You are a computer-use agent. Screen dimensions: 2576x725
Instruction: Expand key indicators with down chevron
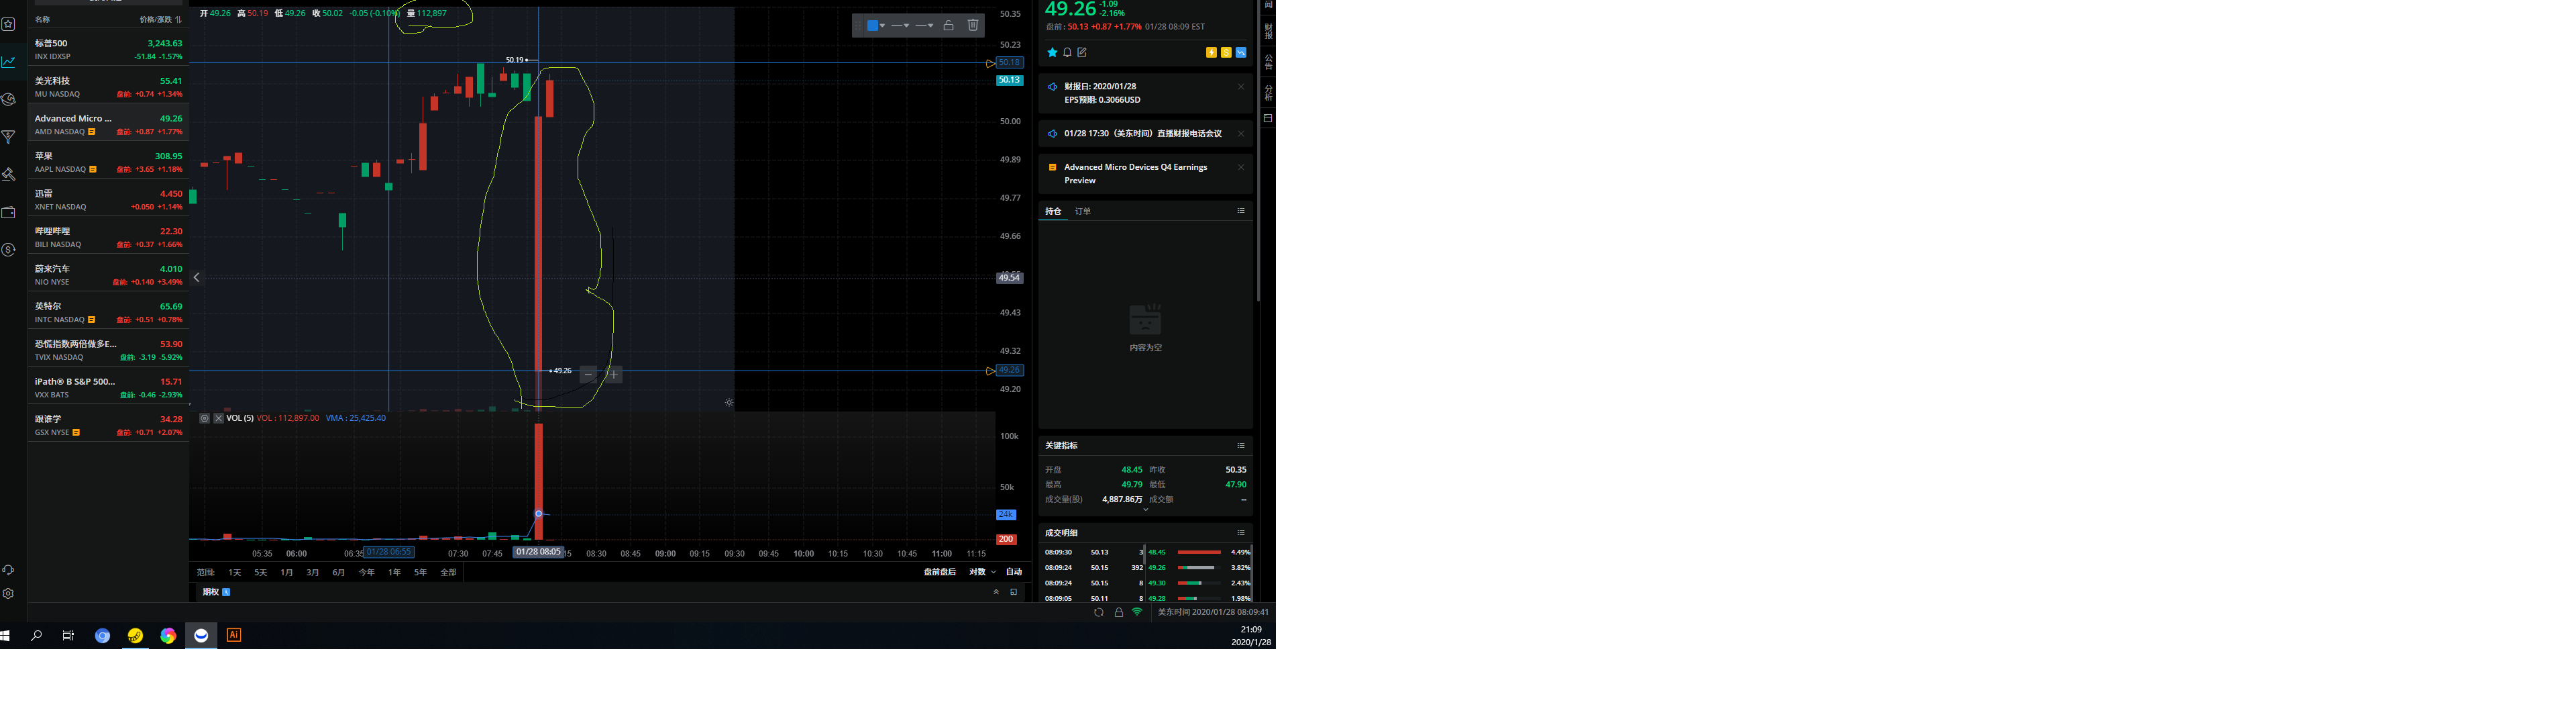(x=1146, y=510)
